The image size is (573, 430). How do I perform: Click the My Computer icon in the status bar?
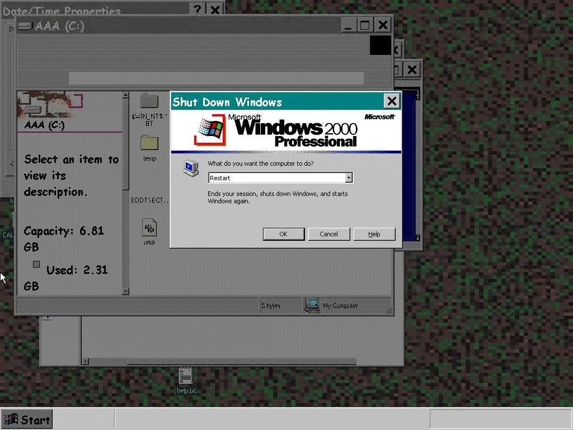coord(312,305)
